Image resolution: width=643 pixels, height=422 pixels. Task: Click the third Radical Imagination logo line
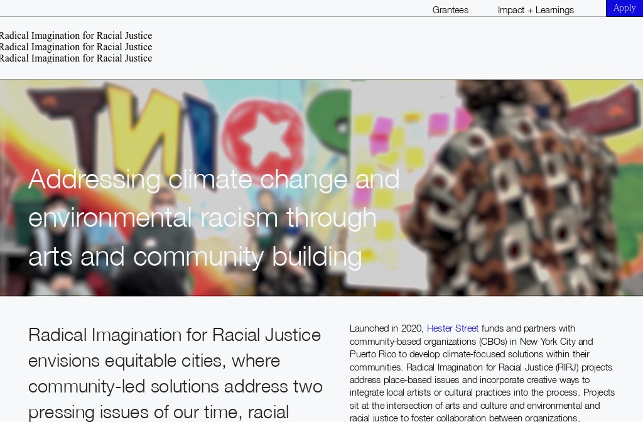click(x=76, y=58)
